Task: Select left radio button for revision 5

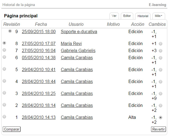Action: point(4,69)
